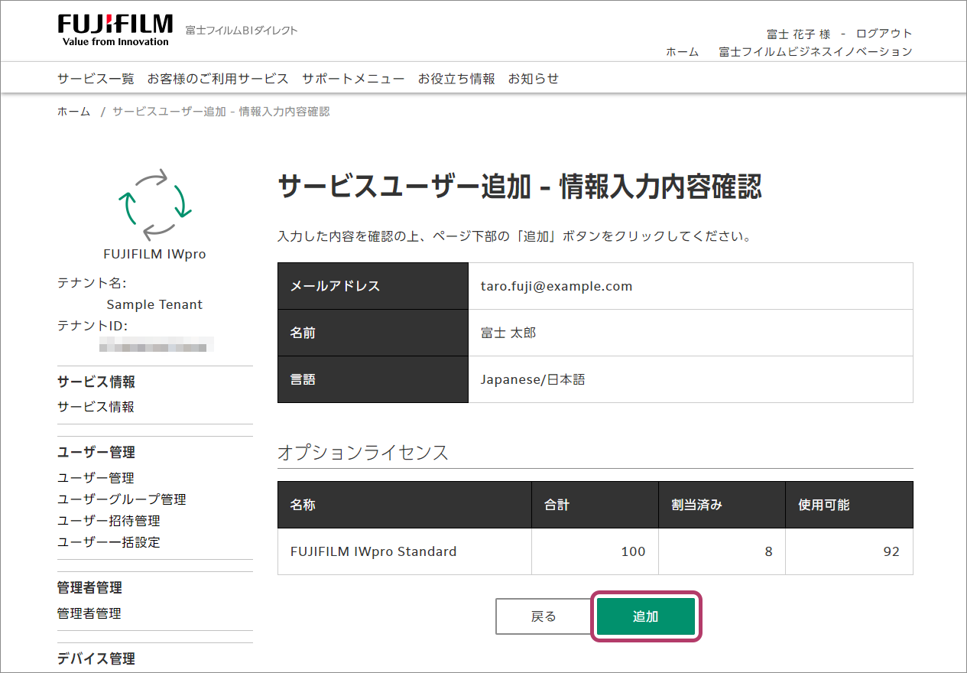Click the ログアウト link
Screen dimensions: 967x673
point(884,34)
